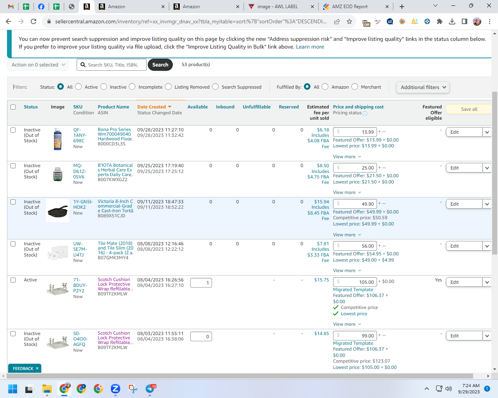Open the AMZScout 'A+' extension icon
The height and width of the screenshot is (398, 498).
[415, 21]
